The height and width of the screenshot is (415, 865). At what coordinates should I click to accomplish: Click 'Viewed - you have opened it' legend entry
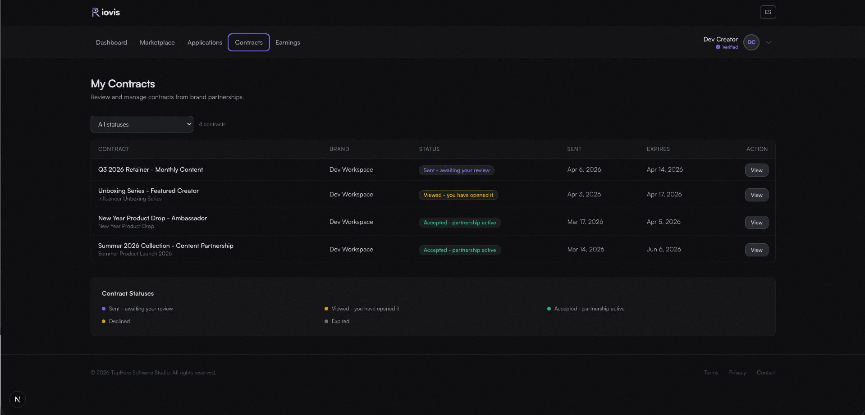tap(362, 309)
